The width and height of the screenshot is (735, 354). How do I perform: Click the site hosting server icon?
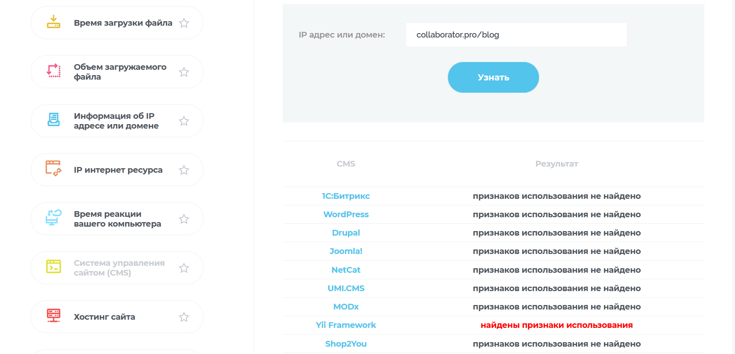coord(53,316)
